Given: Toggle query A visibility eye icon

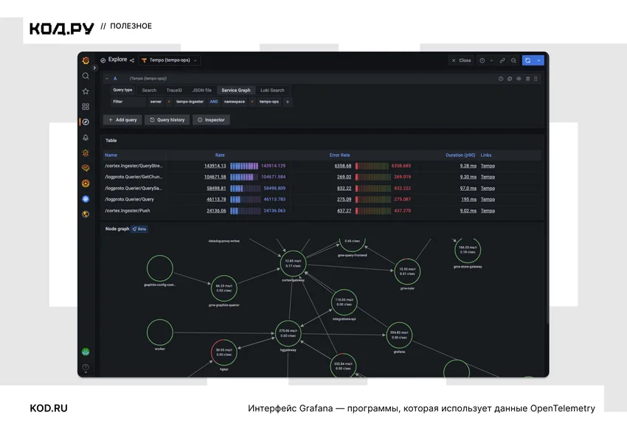Looking at the screenshot, I should 519,79.
